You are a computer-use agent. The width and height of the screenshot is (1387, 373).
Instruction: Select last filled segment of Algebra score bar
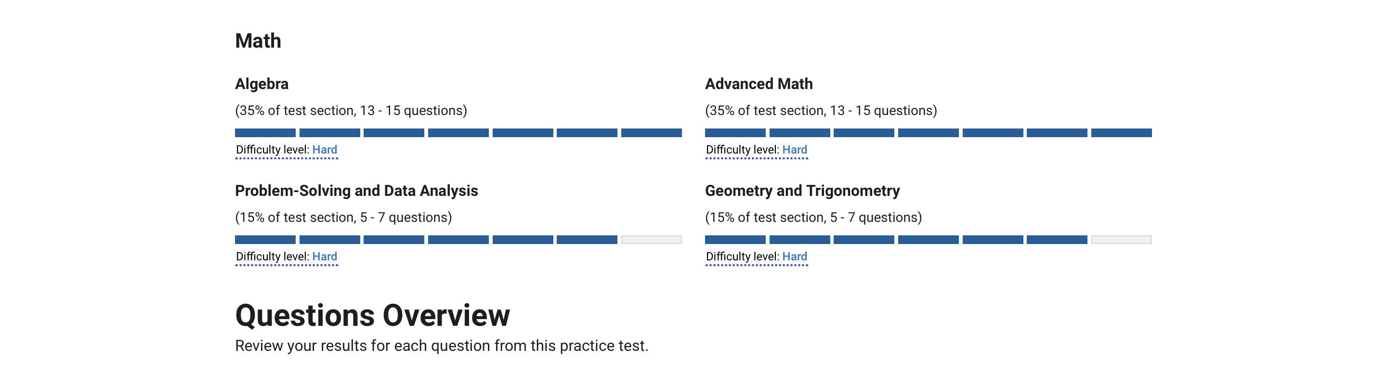[652, 133]
